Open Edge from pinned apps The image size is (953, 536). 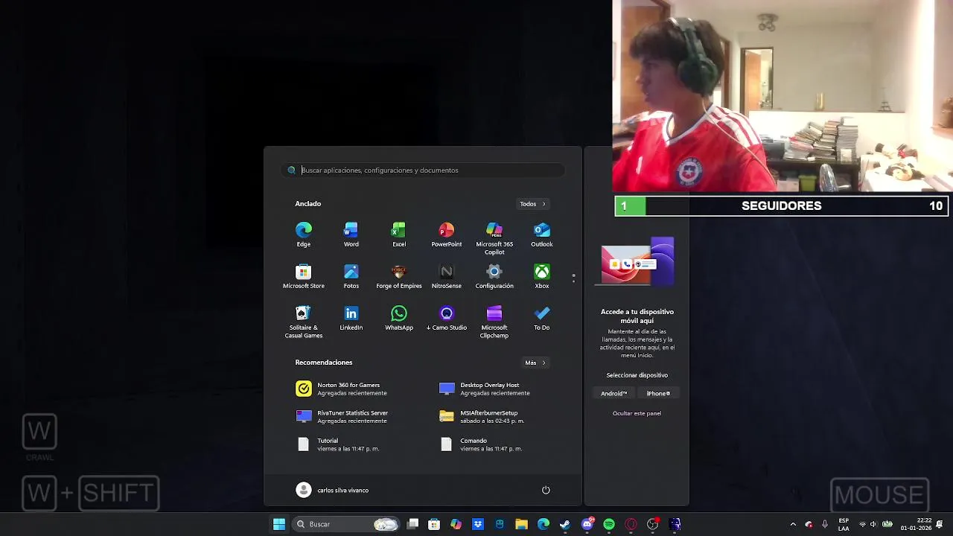(304, 234)
